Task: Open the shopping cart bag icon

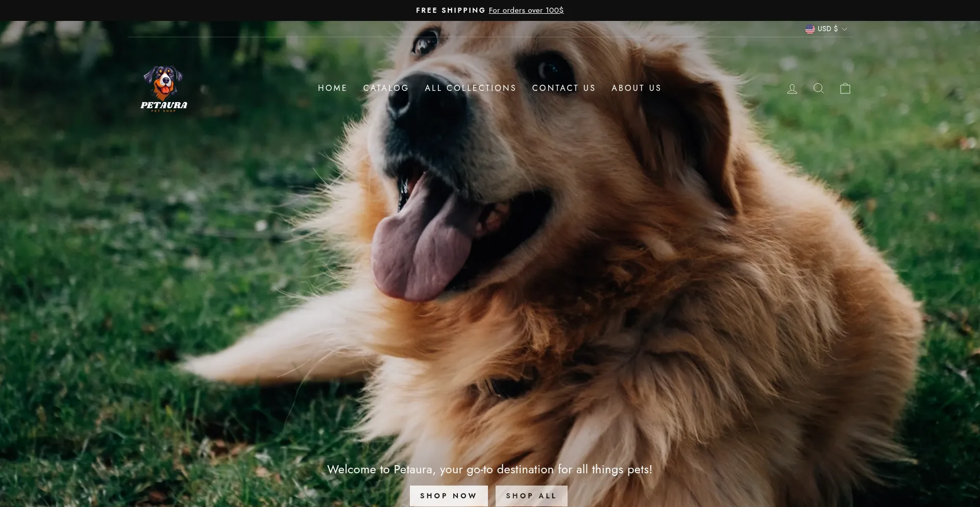Action: point(845,88)
